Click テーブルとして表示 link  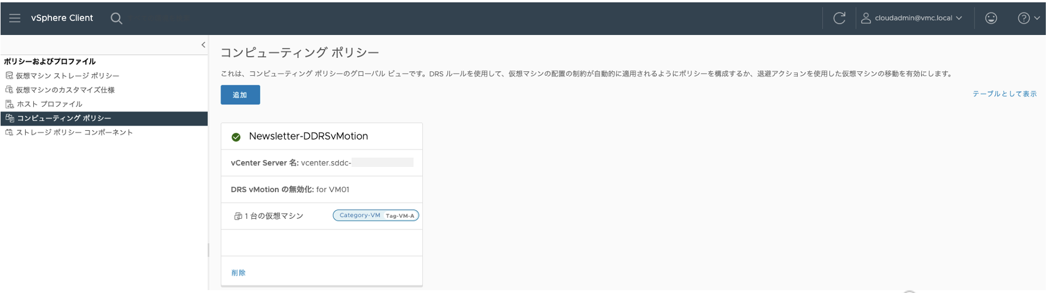(1004, 94)
